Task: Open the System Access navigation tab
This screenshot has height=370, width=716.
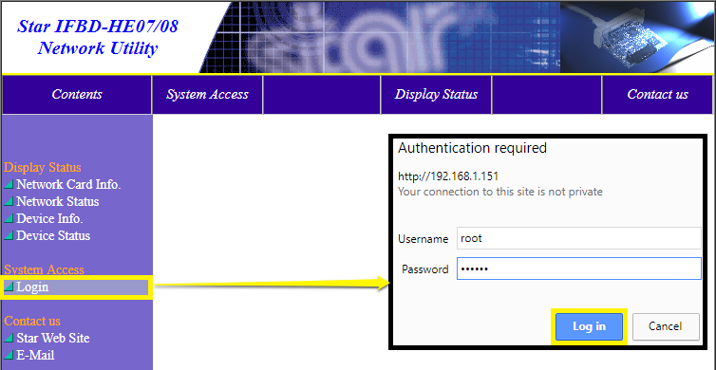Action: pos(207,95)
